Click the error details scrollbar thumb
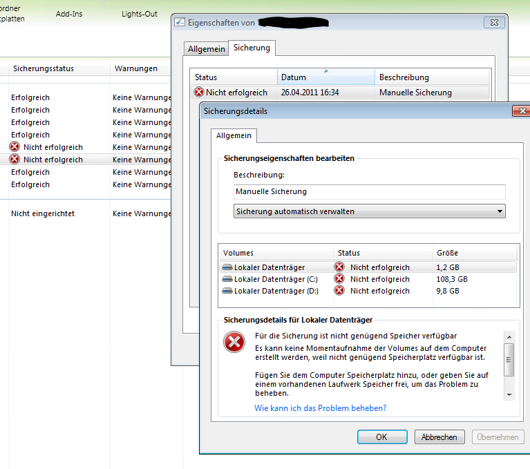 coord(509,360)
